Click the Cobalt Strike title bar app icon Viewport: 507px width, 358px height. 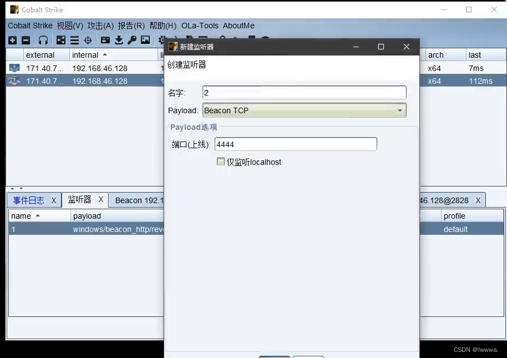coord(14,9)
